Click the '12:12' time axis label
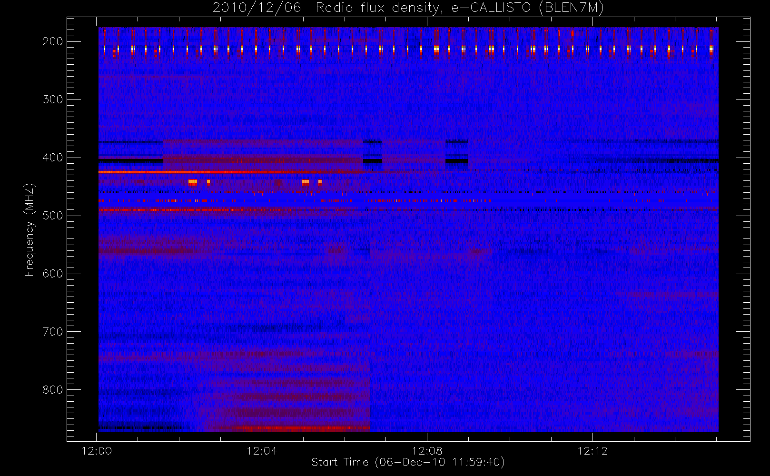Image resolution: width=770 pixels, height=476 pixels. click(x=592, y=451)
